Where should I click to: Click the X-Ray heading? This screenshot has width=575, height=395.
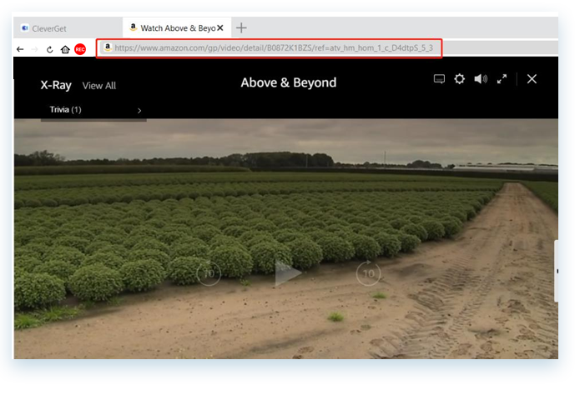(56, 85)
